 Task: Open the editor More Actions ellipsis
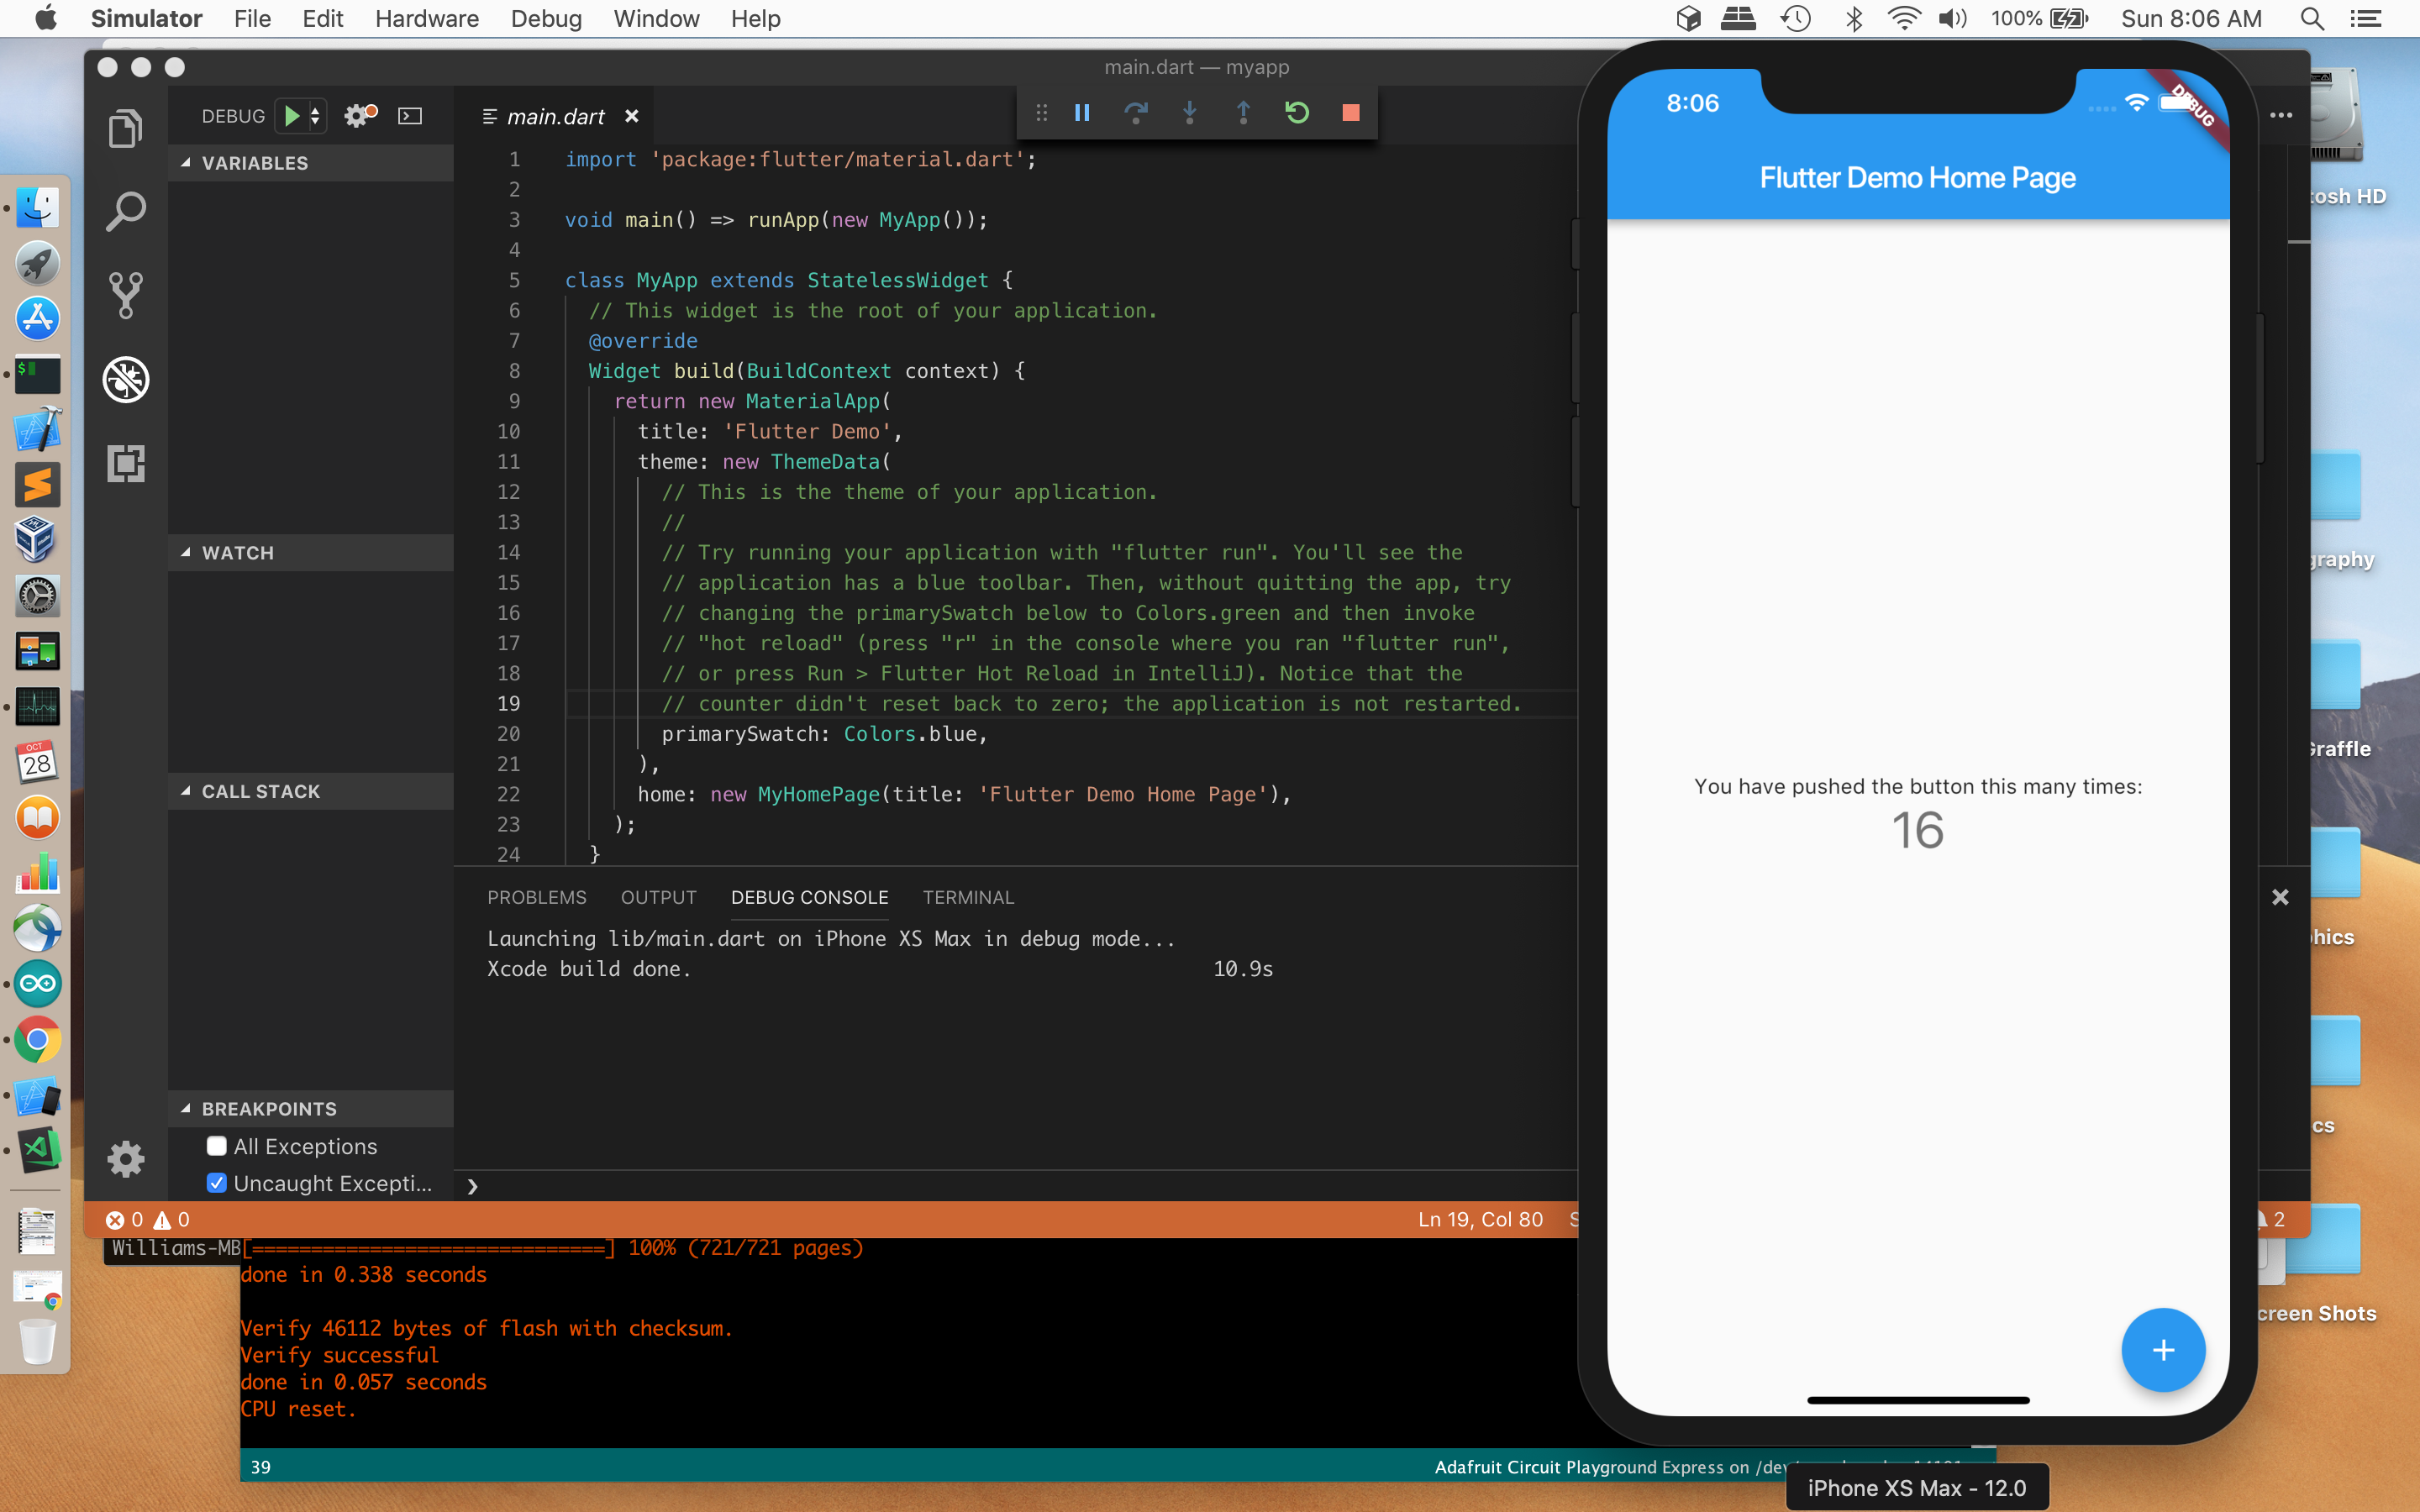coord(2281,115)
